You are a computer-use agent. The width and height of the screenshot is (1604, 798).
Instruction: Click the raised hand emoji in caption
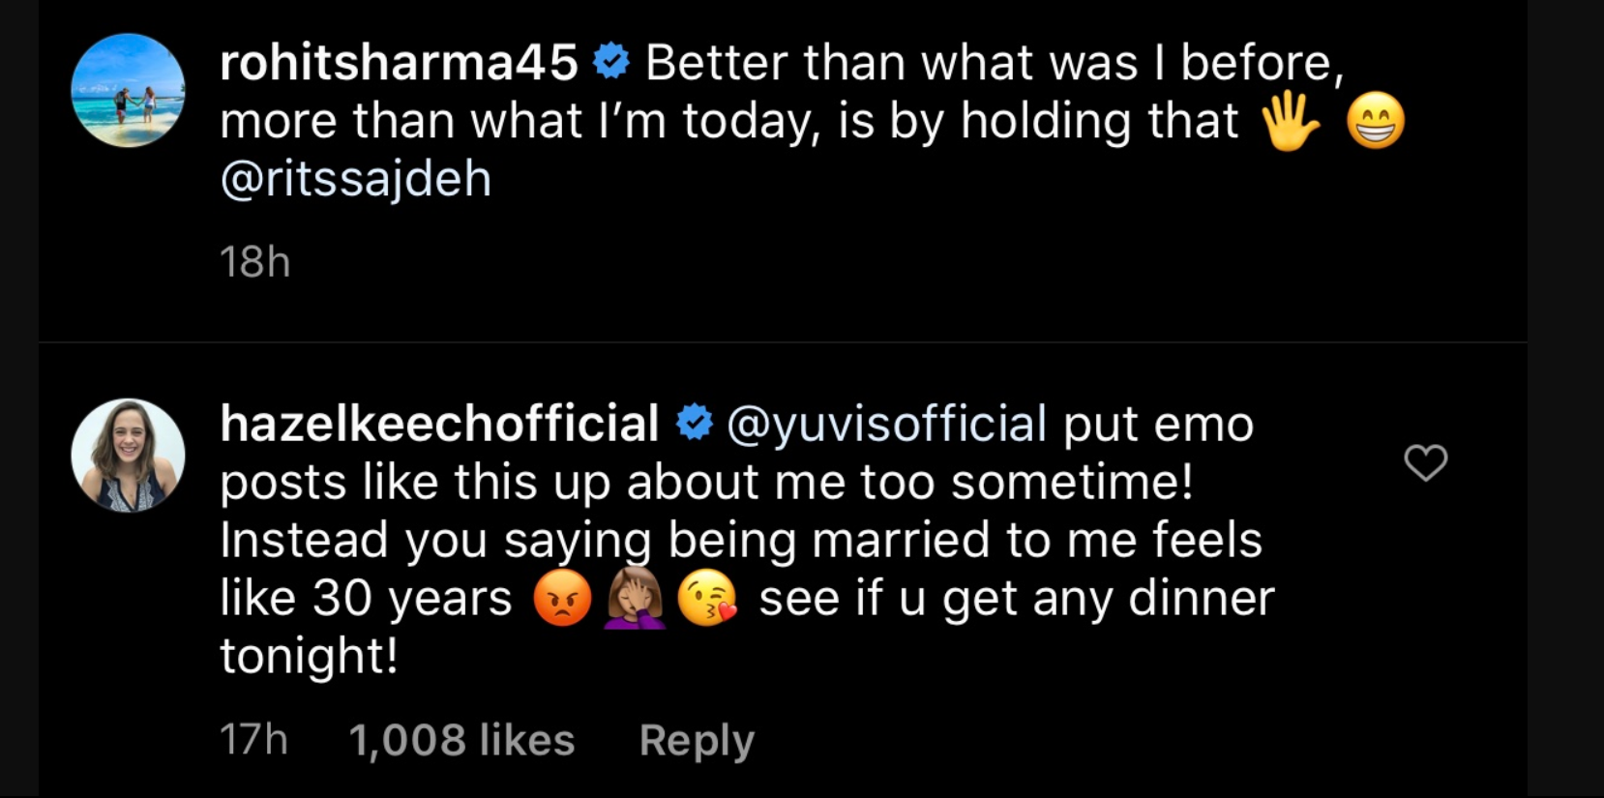tap(1291, 122)
